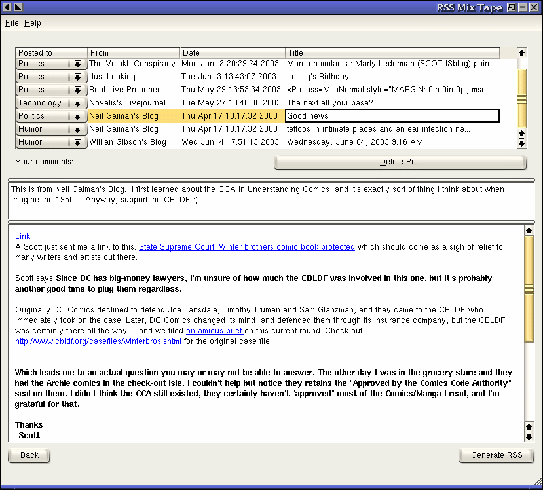Click the Generate RSS button
The height and width of the screenshot is (490, 543).
pyautogui.click(x=496, y=455)
